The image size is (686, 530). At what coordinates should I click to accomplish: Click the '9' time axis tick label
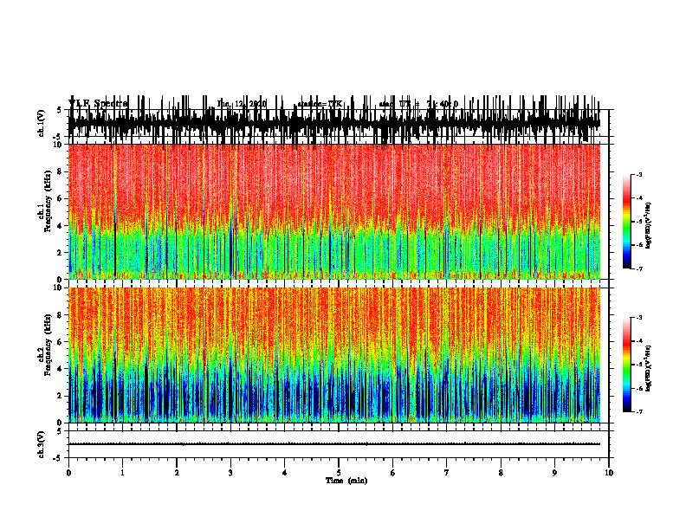coord(554,473)
